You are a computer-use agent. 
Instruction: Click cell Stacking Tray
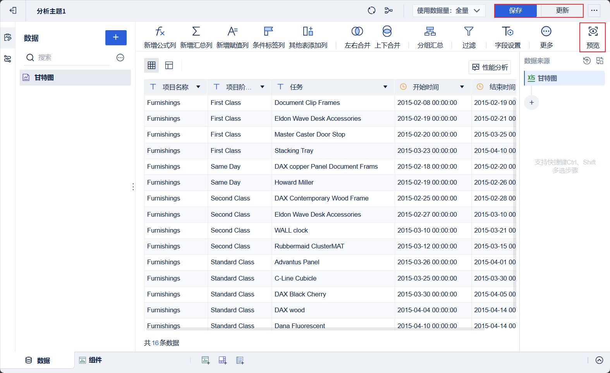tap(333, 151)
